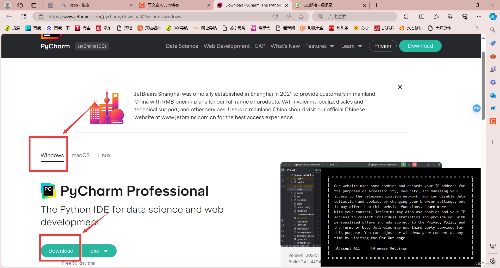Open browser extensions puzzle icon
This screenshot has width=500, height=268.
pyautogui.click(x=406, y=17)
